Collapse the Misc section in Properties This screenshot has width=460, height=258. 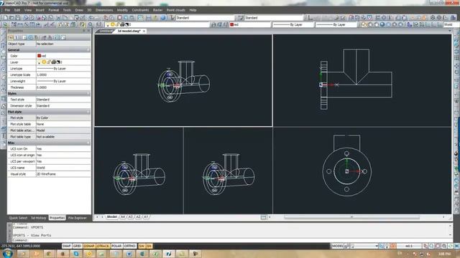pyautogui.click(x=88, y=143)
